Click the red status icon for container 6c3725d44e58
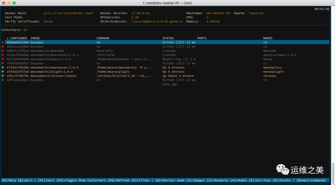 (x=2, y=59)
